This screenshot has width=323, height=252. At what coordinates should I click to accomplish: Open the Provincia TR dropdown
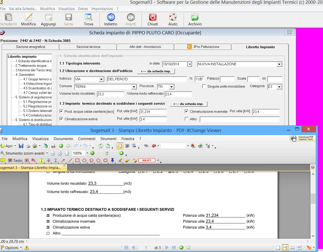point(172,87)
